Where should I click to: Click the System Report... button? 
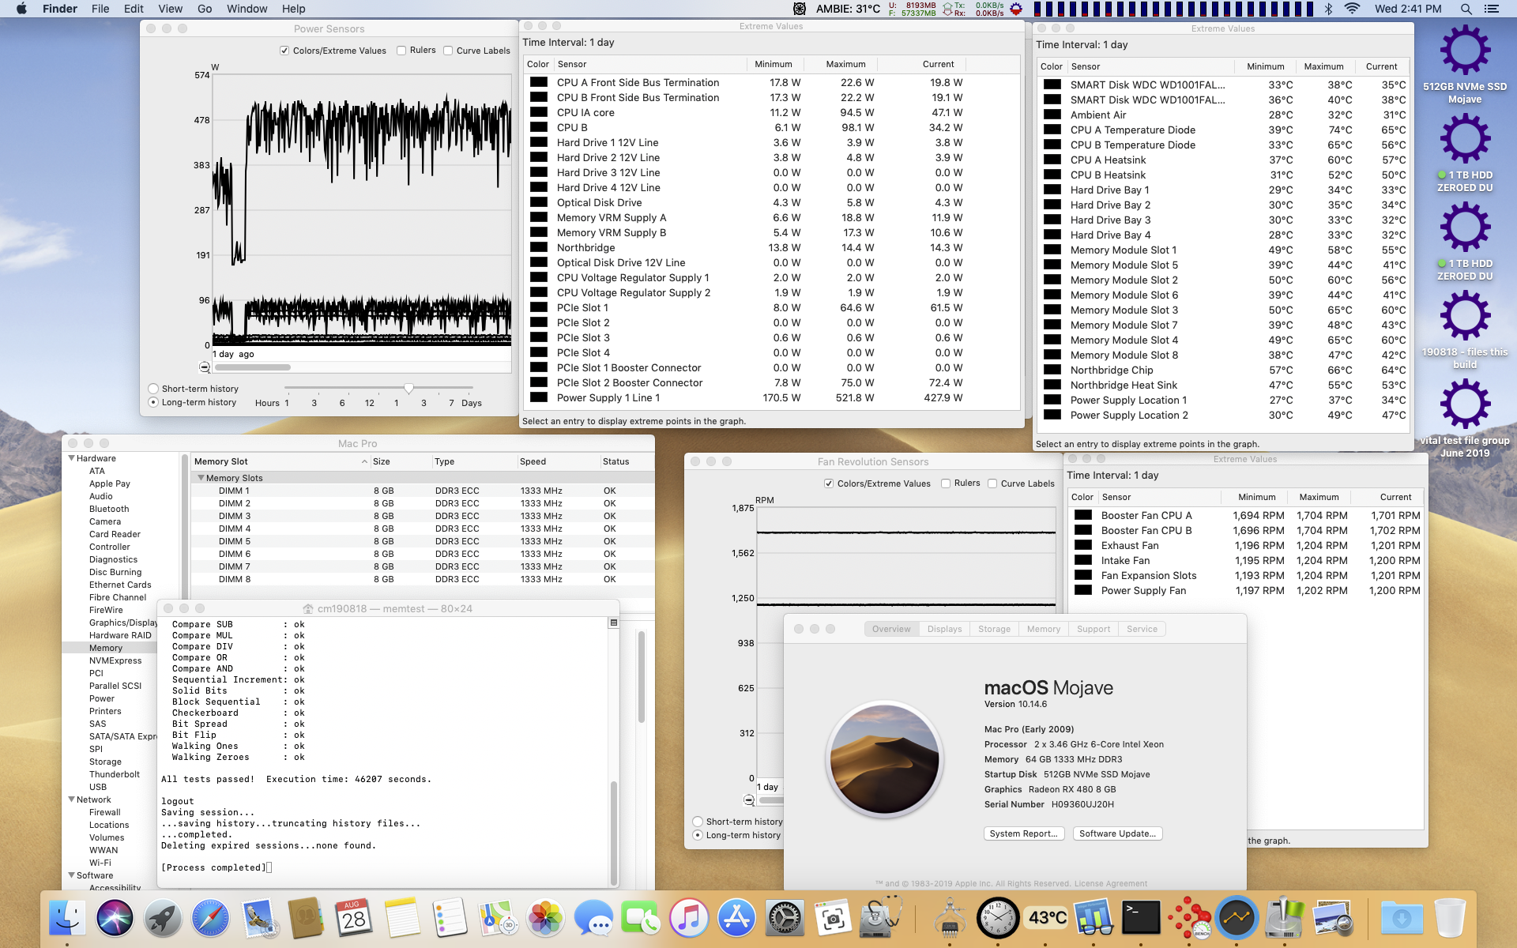(x=1023, y=833)
